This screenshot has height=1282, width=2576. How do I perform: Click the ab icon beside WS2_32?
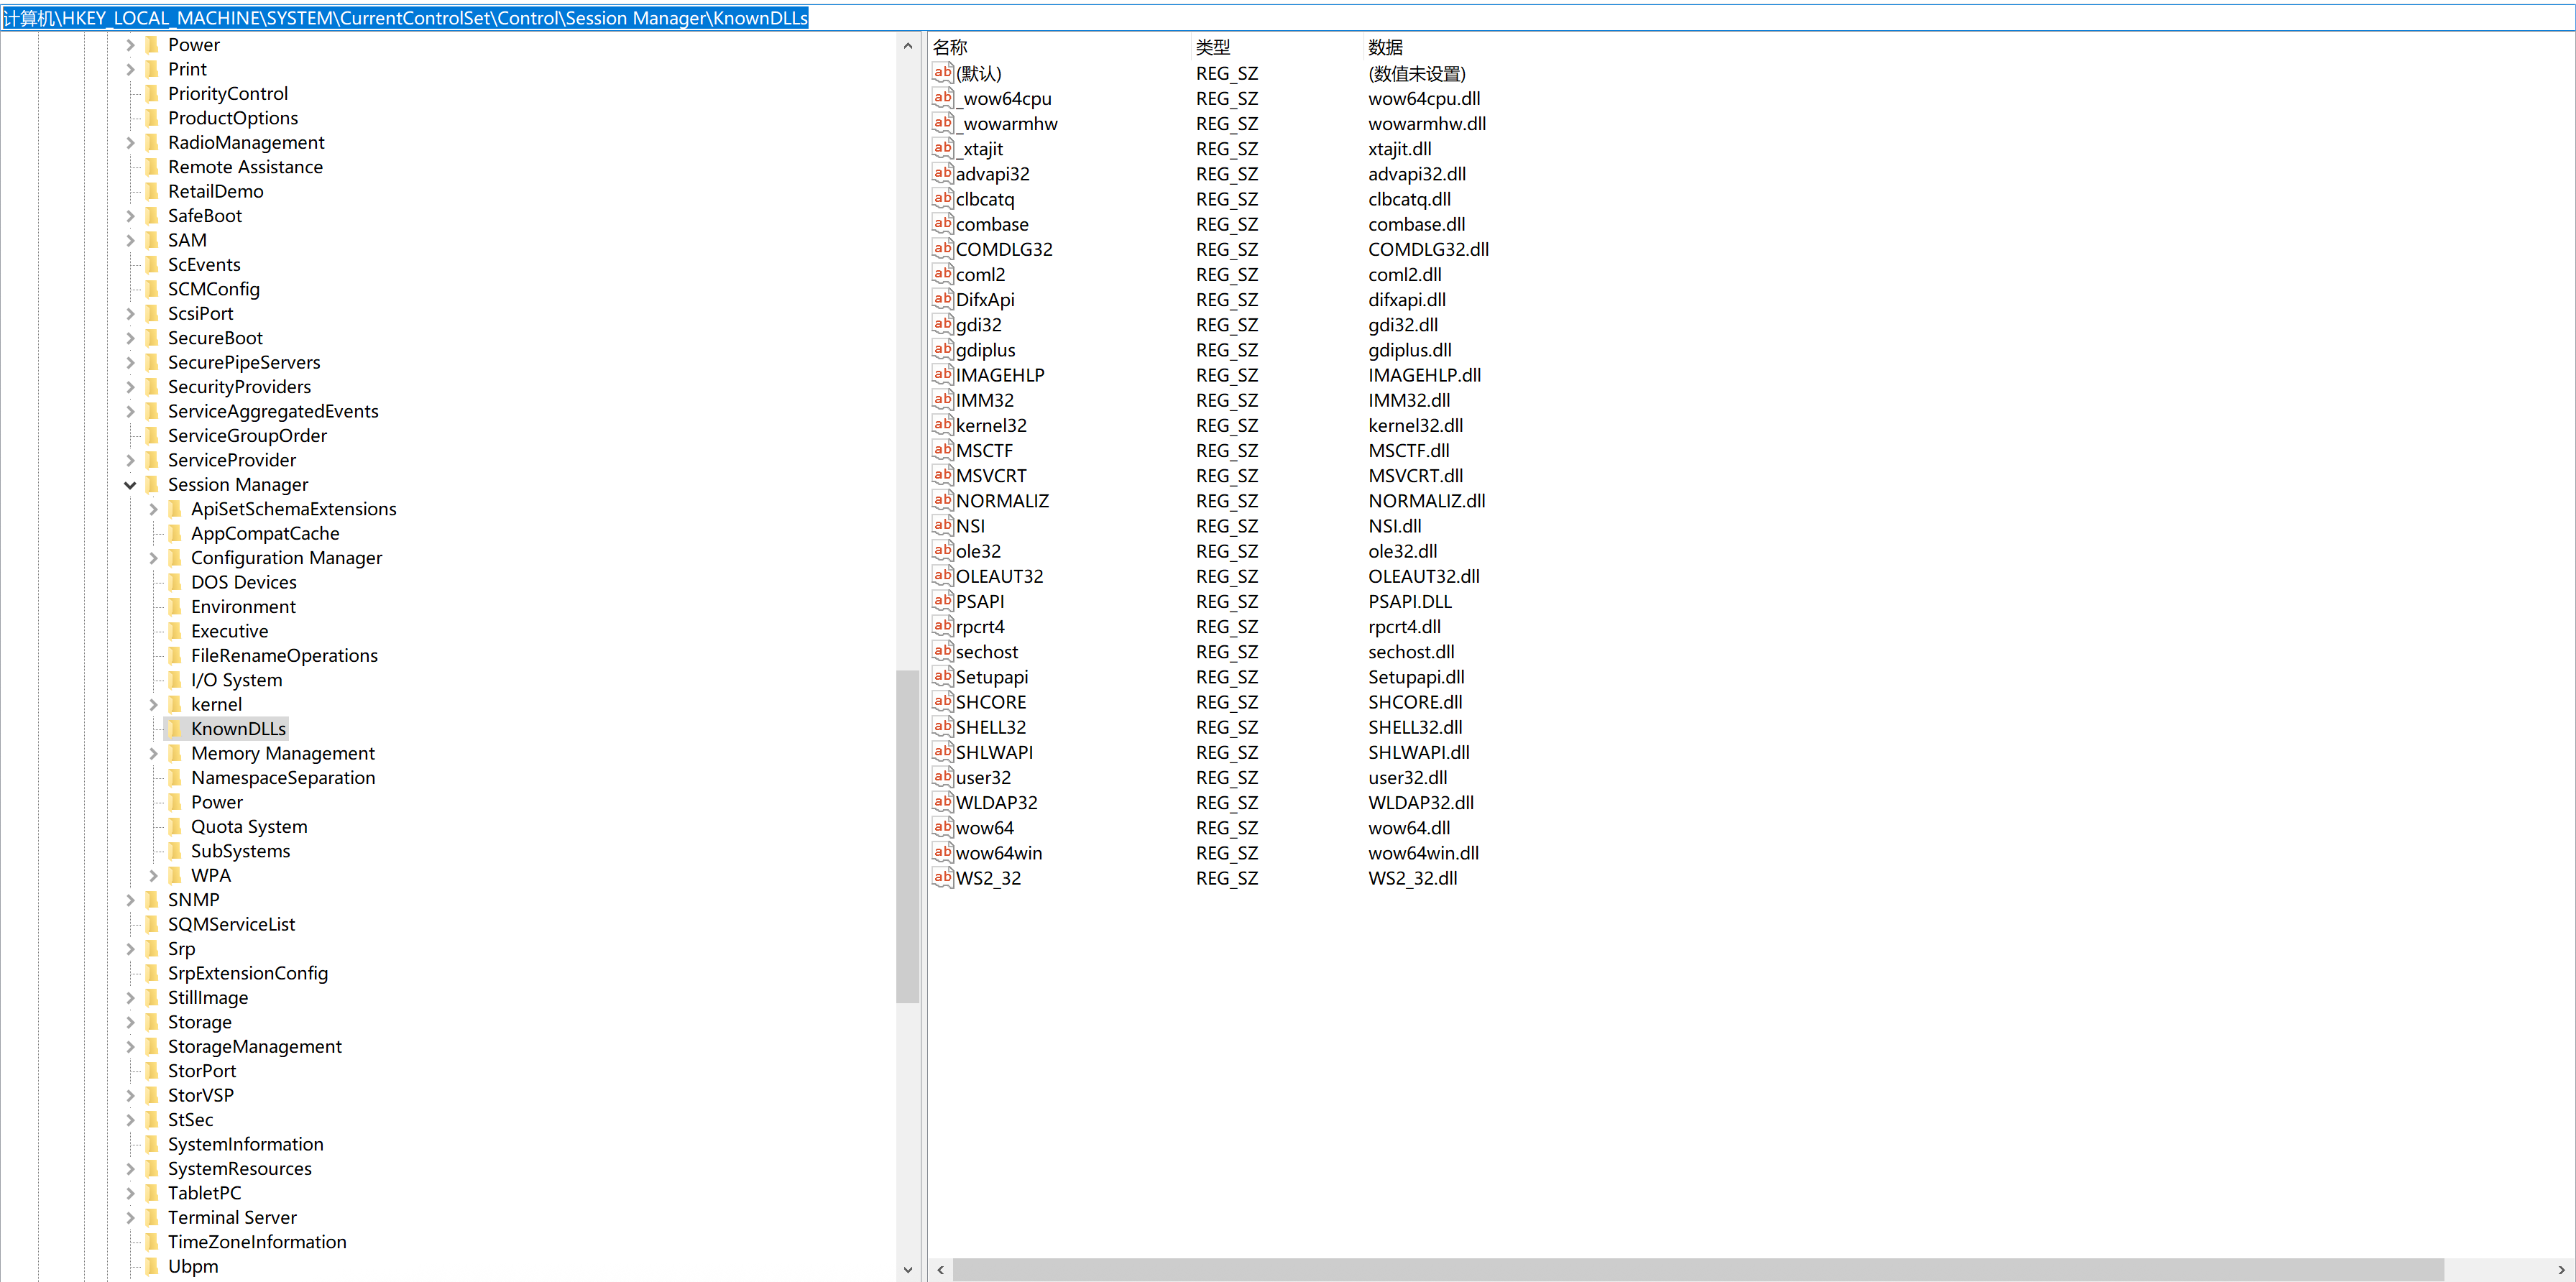point(942,878)
